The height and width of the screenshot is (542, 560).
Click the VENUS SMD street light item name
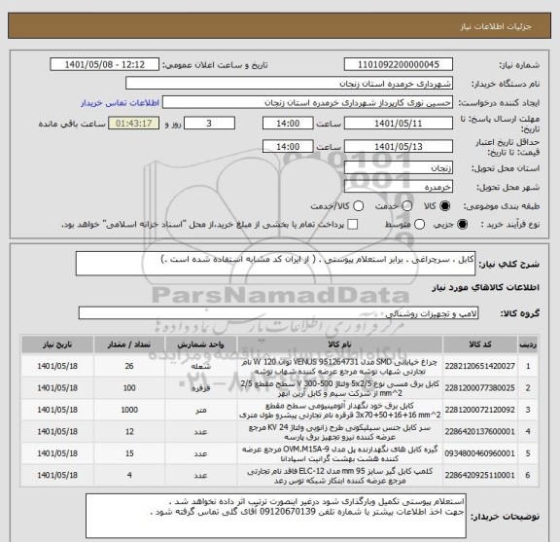339,367
